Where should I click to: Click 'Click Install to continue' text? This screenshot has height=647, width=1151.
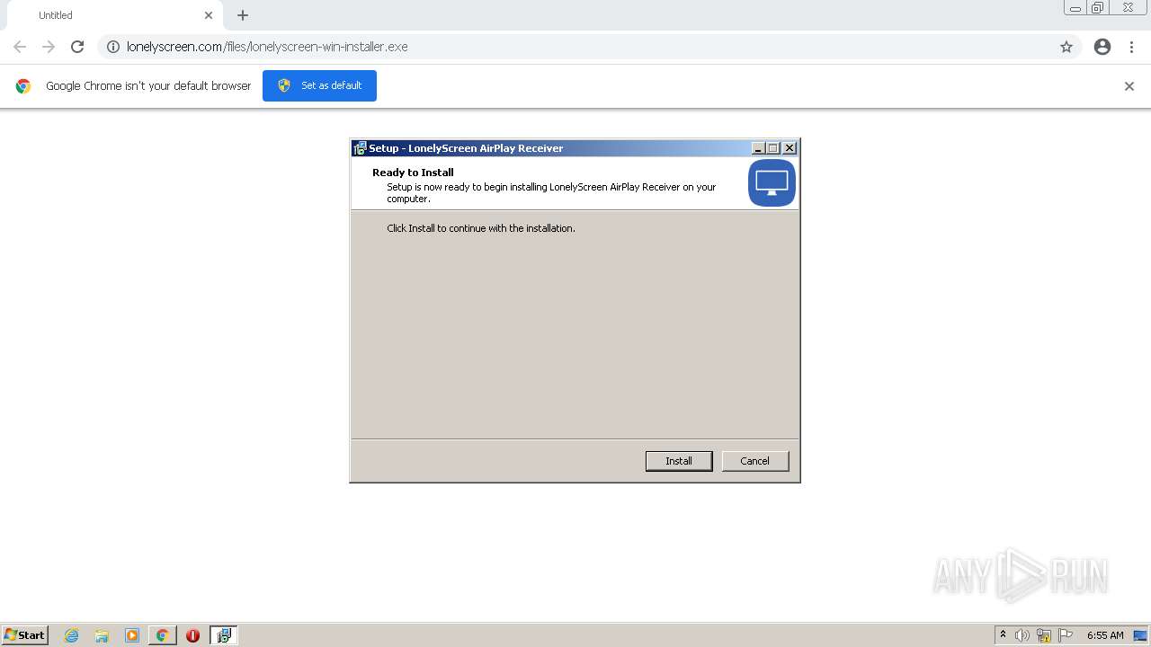[x=481, y=228]
